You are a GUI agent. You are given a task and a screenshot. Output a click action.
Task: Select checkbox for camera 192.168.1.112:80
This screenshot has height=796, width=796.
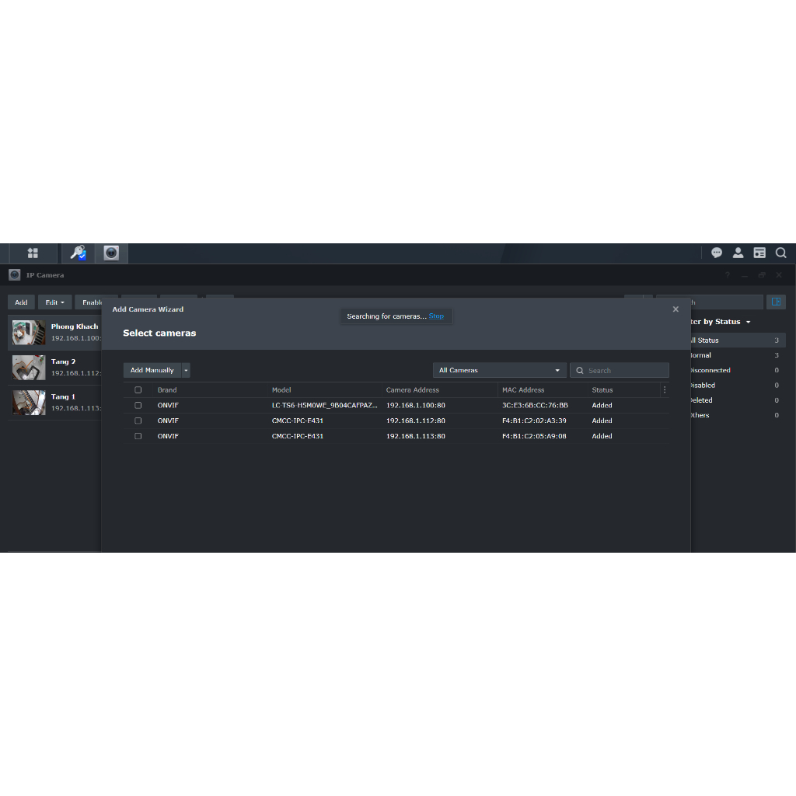tap(138, 421)
